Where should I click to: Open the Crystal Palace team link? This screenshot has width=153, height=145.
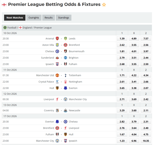point(46,82)
